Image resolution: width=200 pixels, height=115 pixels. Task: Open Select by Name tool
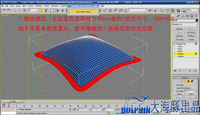[x=47, y=10]
